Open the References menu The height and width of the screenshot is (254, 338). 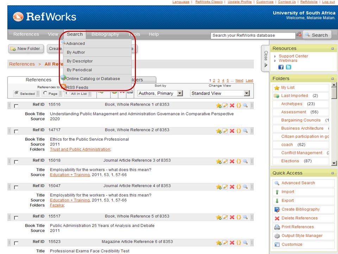[x=26, y=34]
